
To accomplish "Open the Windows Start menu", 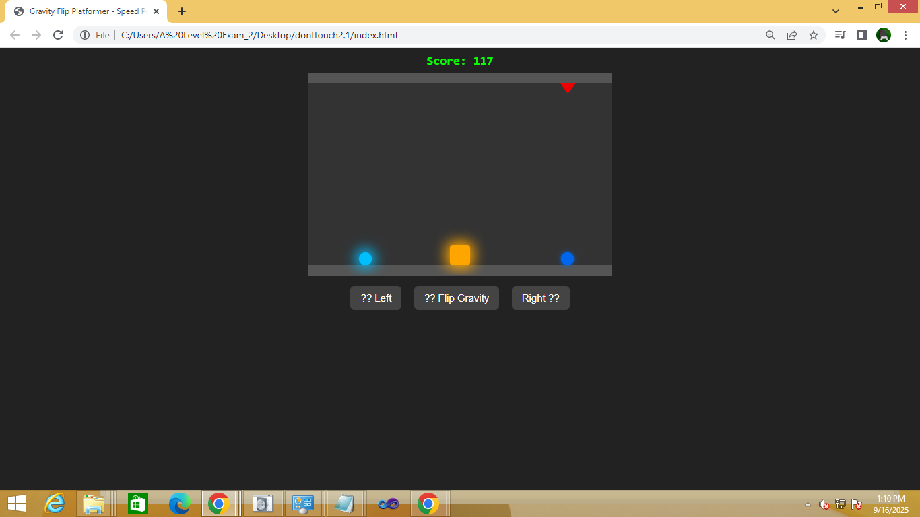I will (16, 504).
